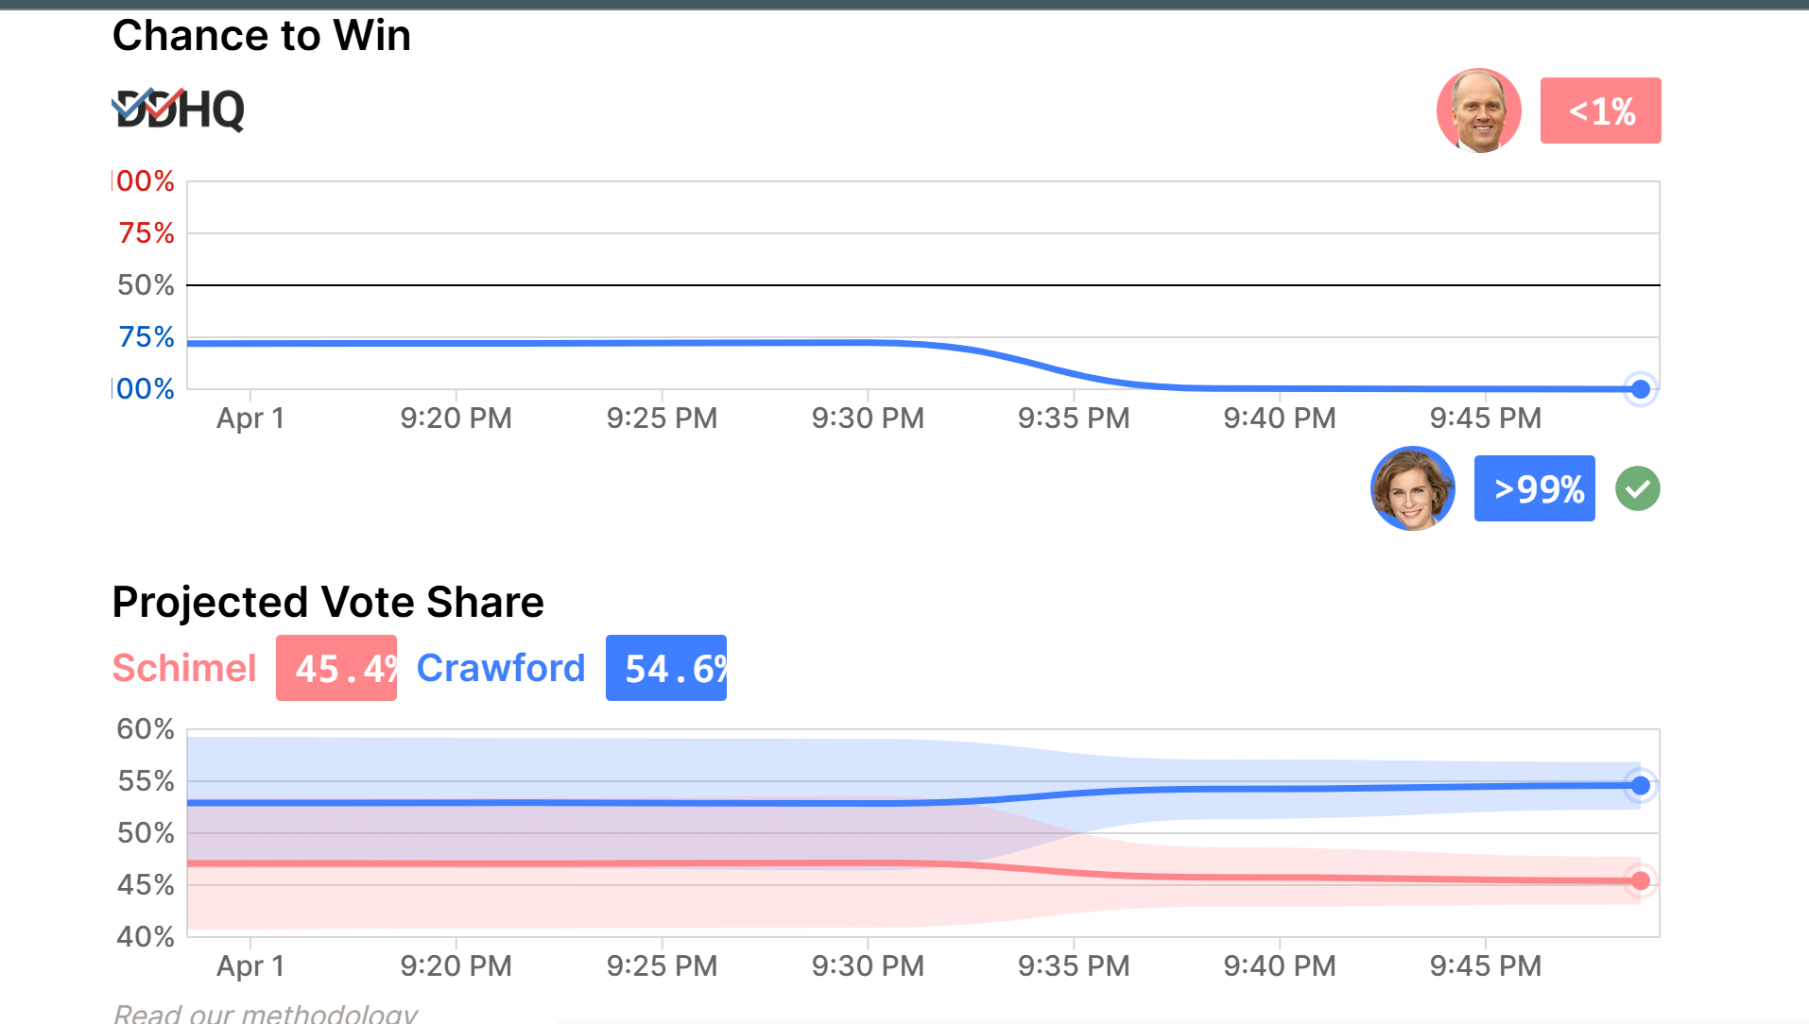Click the Chance to Win heading

pos(262,36)
